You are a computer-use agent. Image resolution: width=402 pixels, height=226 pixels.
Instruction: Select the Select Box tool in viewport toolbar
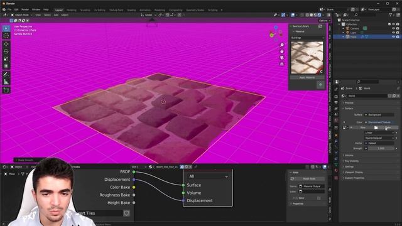pos(6,28)
